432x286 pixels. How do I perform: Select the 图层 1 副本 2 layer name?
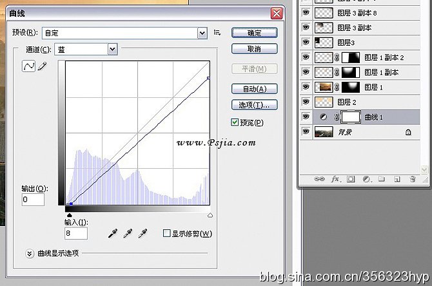click(x=384, y=57)
